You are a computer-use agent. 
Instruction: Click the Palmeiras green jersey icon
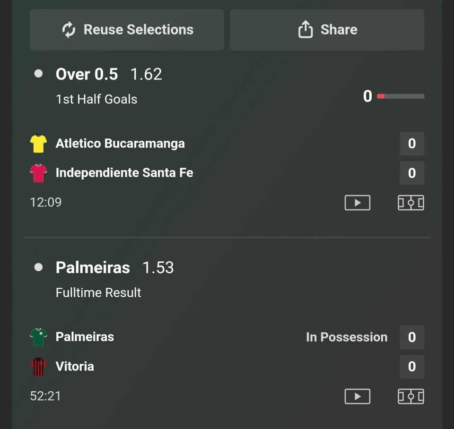click(38, 337)
